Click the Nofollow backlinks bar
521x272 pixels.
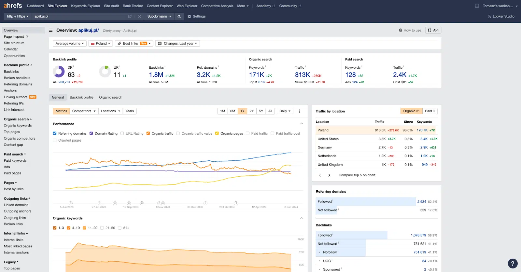[x=341, y=252]
